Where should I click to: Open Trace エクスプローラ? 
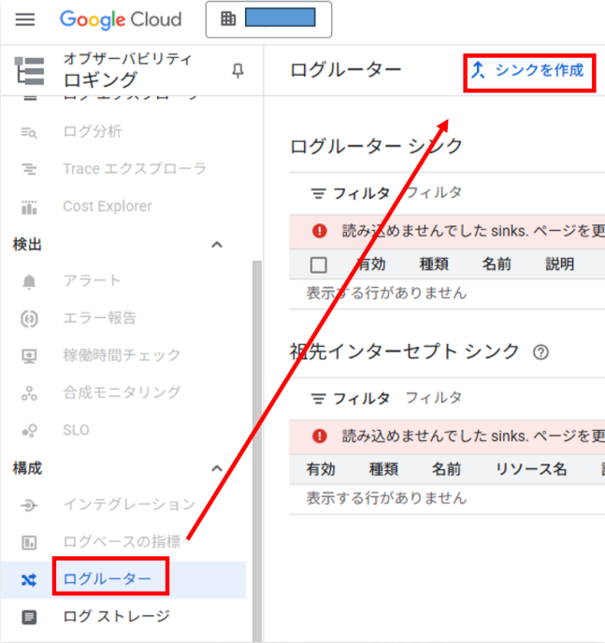(135, 169)
